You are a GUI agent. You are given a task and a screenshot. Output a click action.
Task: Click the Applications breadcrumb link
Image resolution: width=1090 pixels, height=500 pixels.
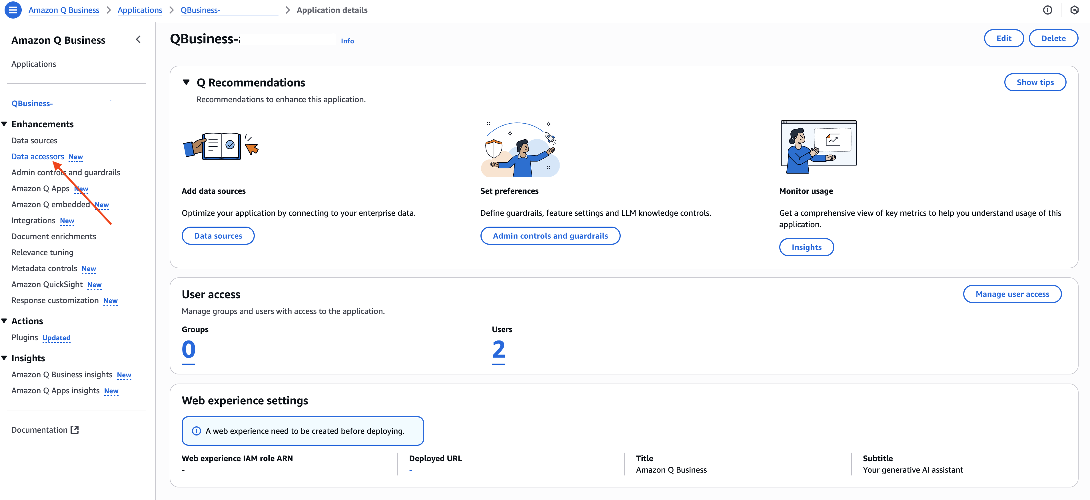click(x=140, y=10)
